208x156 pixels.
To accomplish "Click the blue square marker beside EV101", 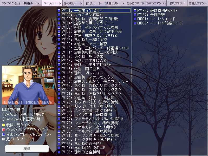I will tap(59, 11).
